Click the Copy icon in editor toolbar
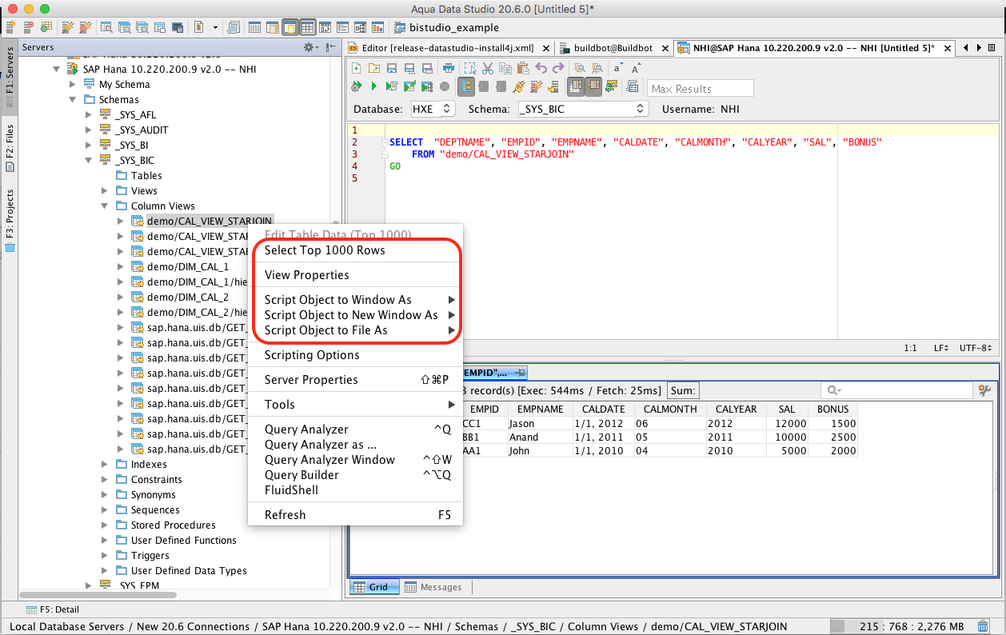The width and height of the screenshot is (1006, 635). [x=505, y=68]
